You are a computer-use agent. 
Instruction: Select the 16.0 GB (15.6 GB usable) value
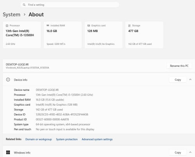(x=50, y=100)
